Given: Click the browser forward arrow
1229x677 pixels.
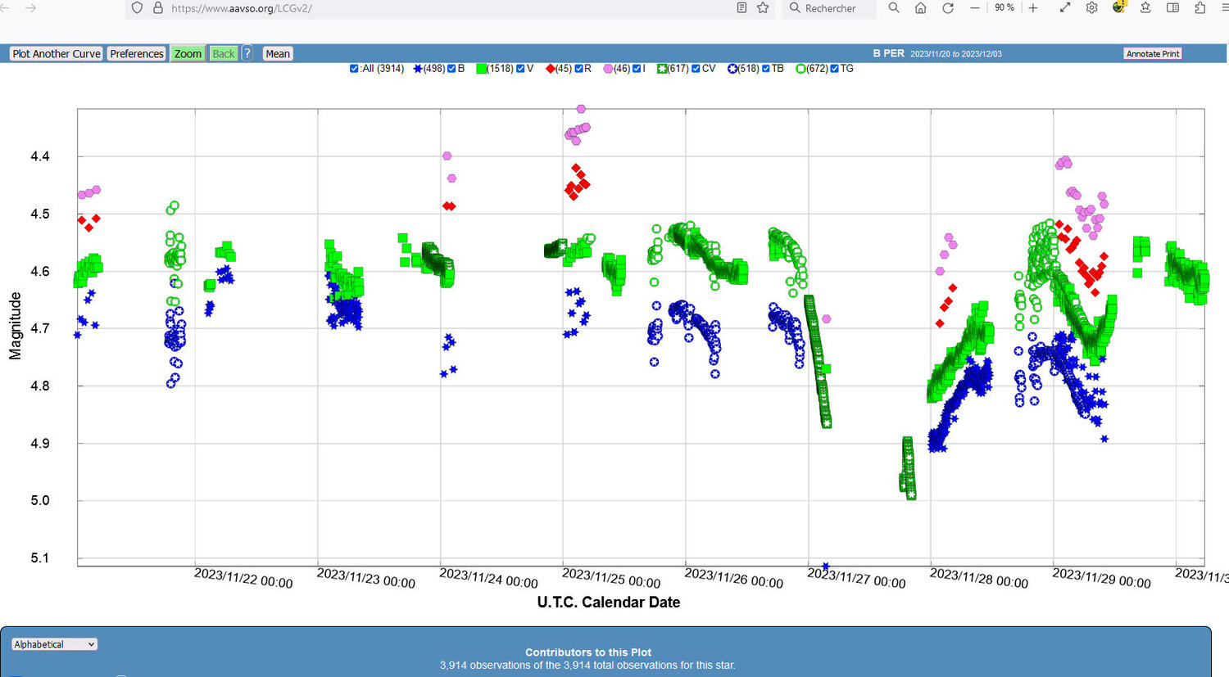Looking at the screenshot, I should (30, 8).
